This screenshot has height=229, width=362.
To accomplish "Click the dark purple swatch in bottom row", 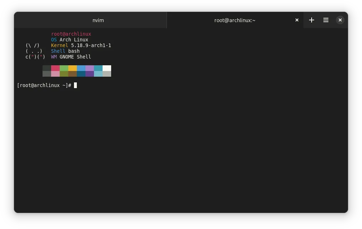I will click(x=90, y=74).
